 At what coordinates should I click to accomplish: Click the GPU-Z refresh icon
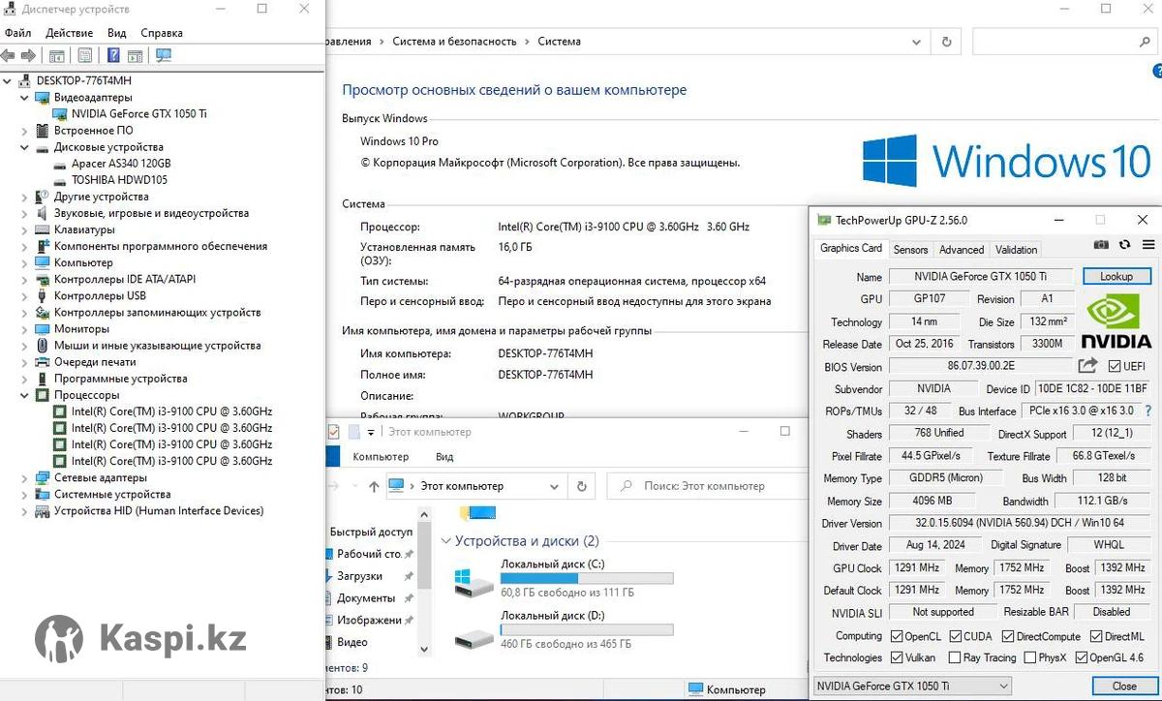point(1124,246)
